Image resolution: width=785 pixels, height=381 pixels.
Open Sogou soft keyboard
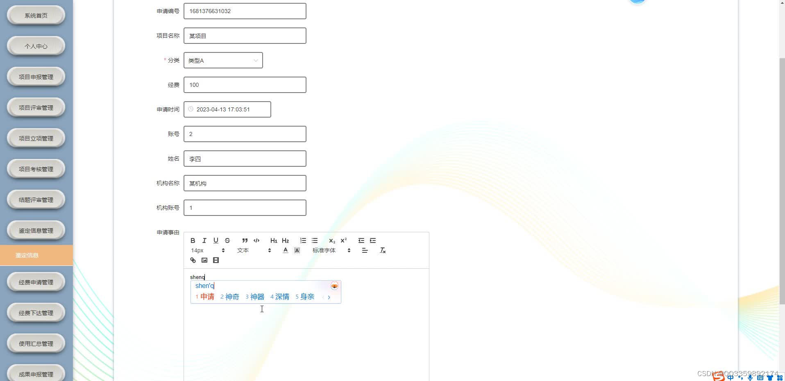tap(760, 378)
